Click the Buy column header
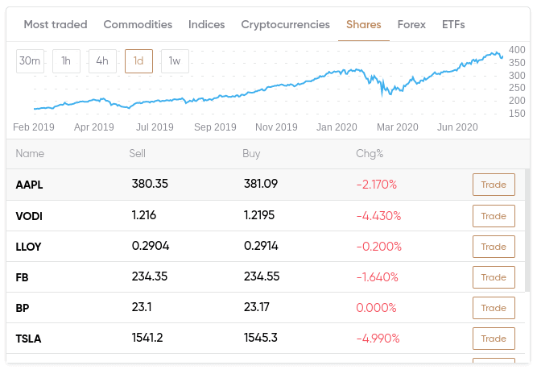This screenshot has width=537, height=374. click(x=251, y=154)
